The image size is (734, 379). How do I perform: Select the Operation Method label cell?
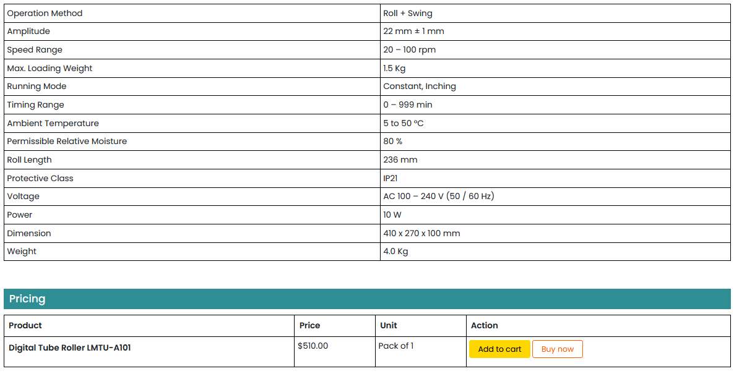45,13
